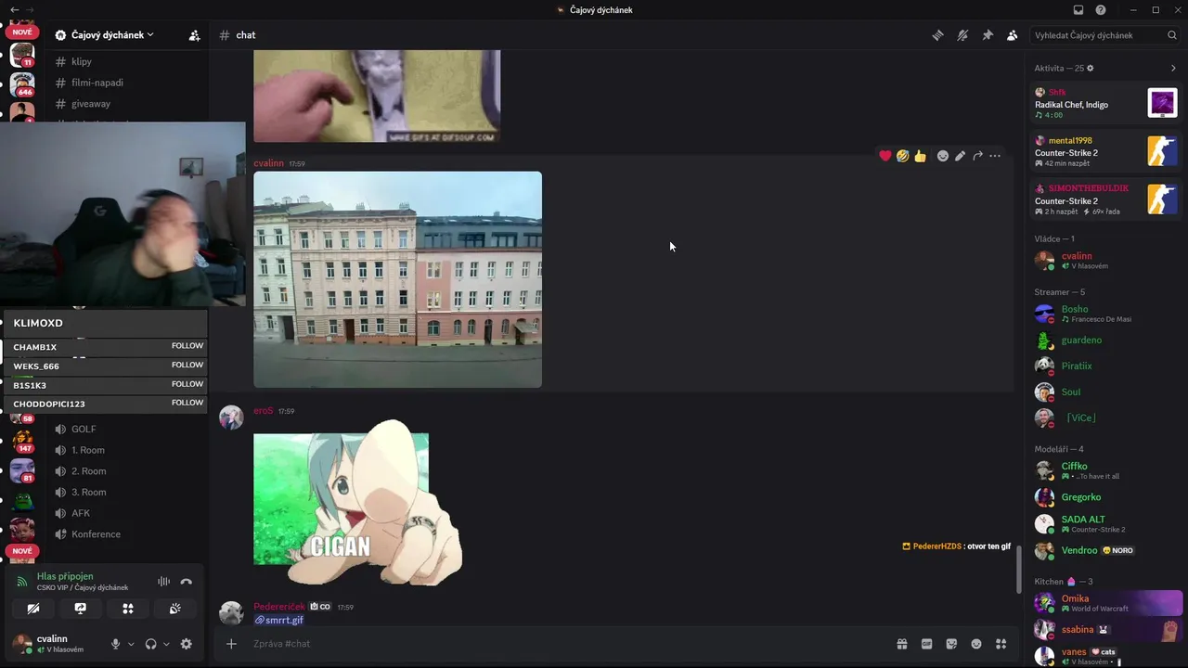The height and width of the screenshot is (668, 1188).
Task: Click member Gregorko in the list
Action: pos(1104,497)
